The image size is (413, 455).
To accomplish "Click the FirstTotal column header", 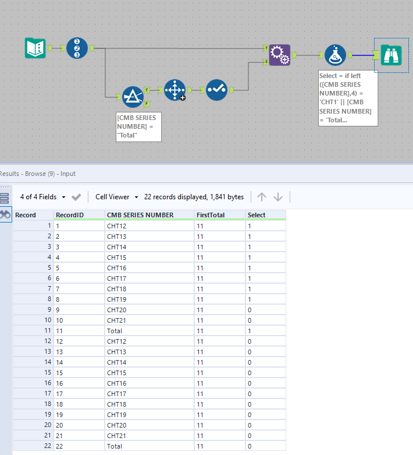I will [220, 215].
